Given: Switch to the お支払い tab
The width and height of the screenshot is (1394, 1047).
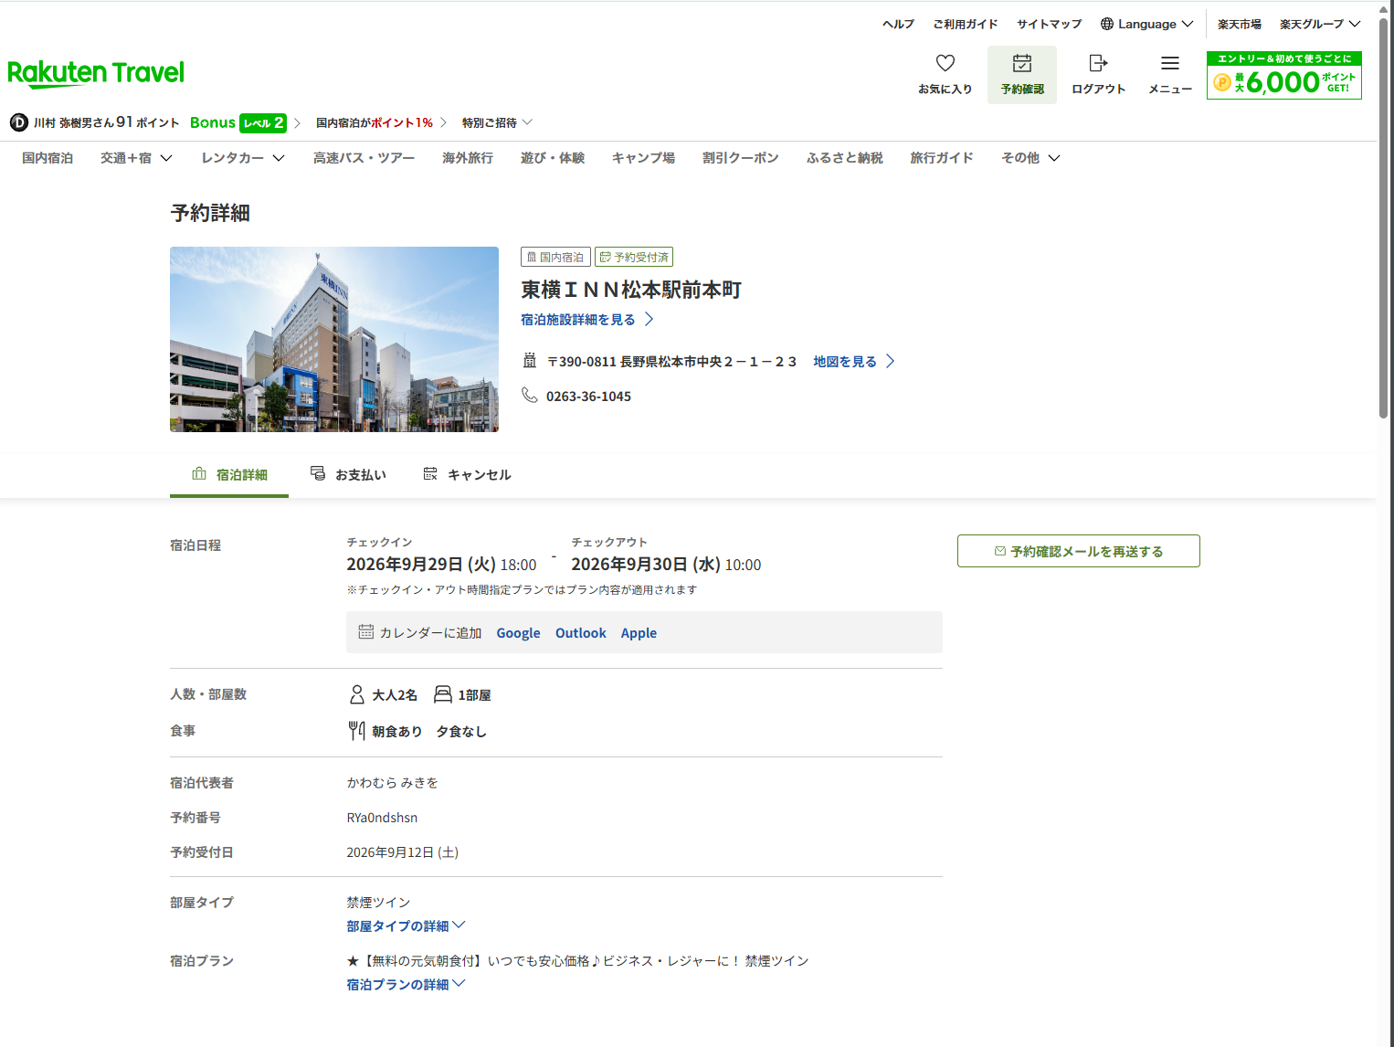Looking at the screenshot, I should [348, 475].
